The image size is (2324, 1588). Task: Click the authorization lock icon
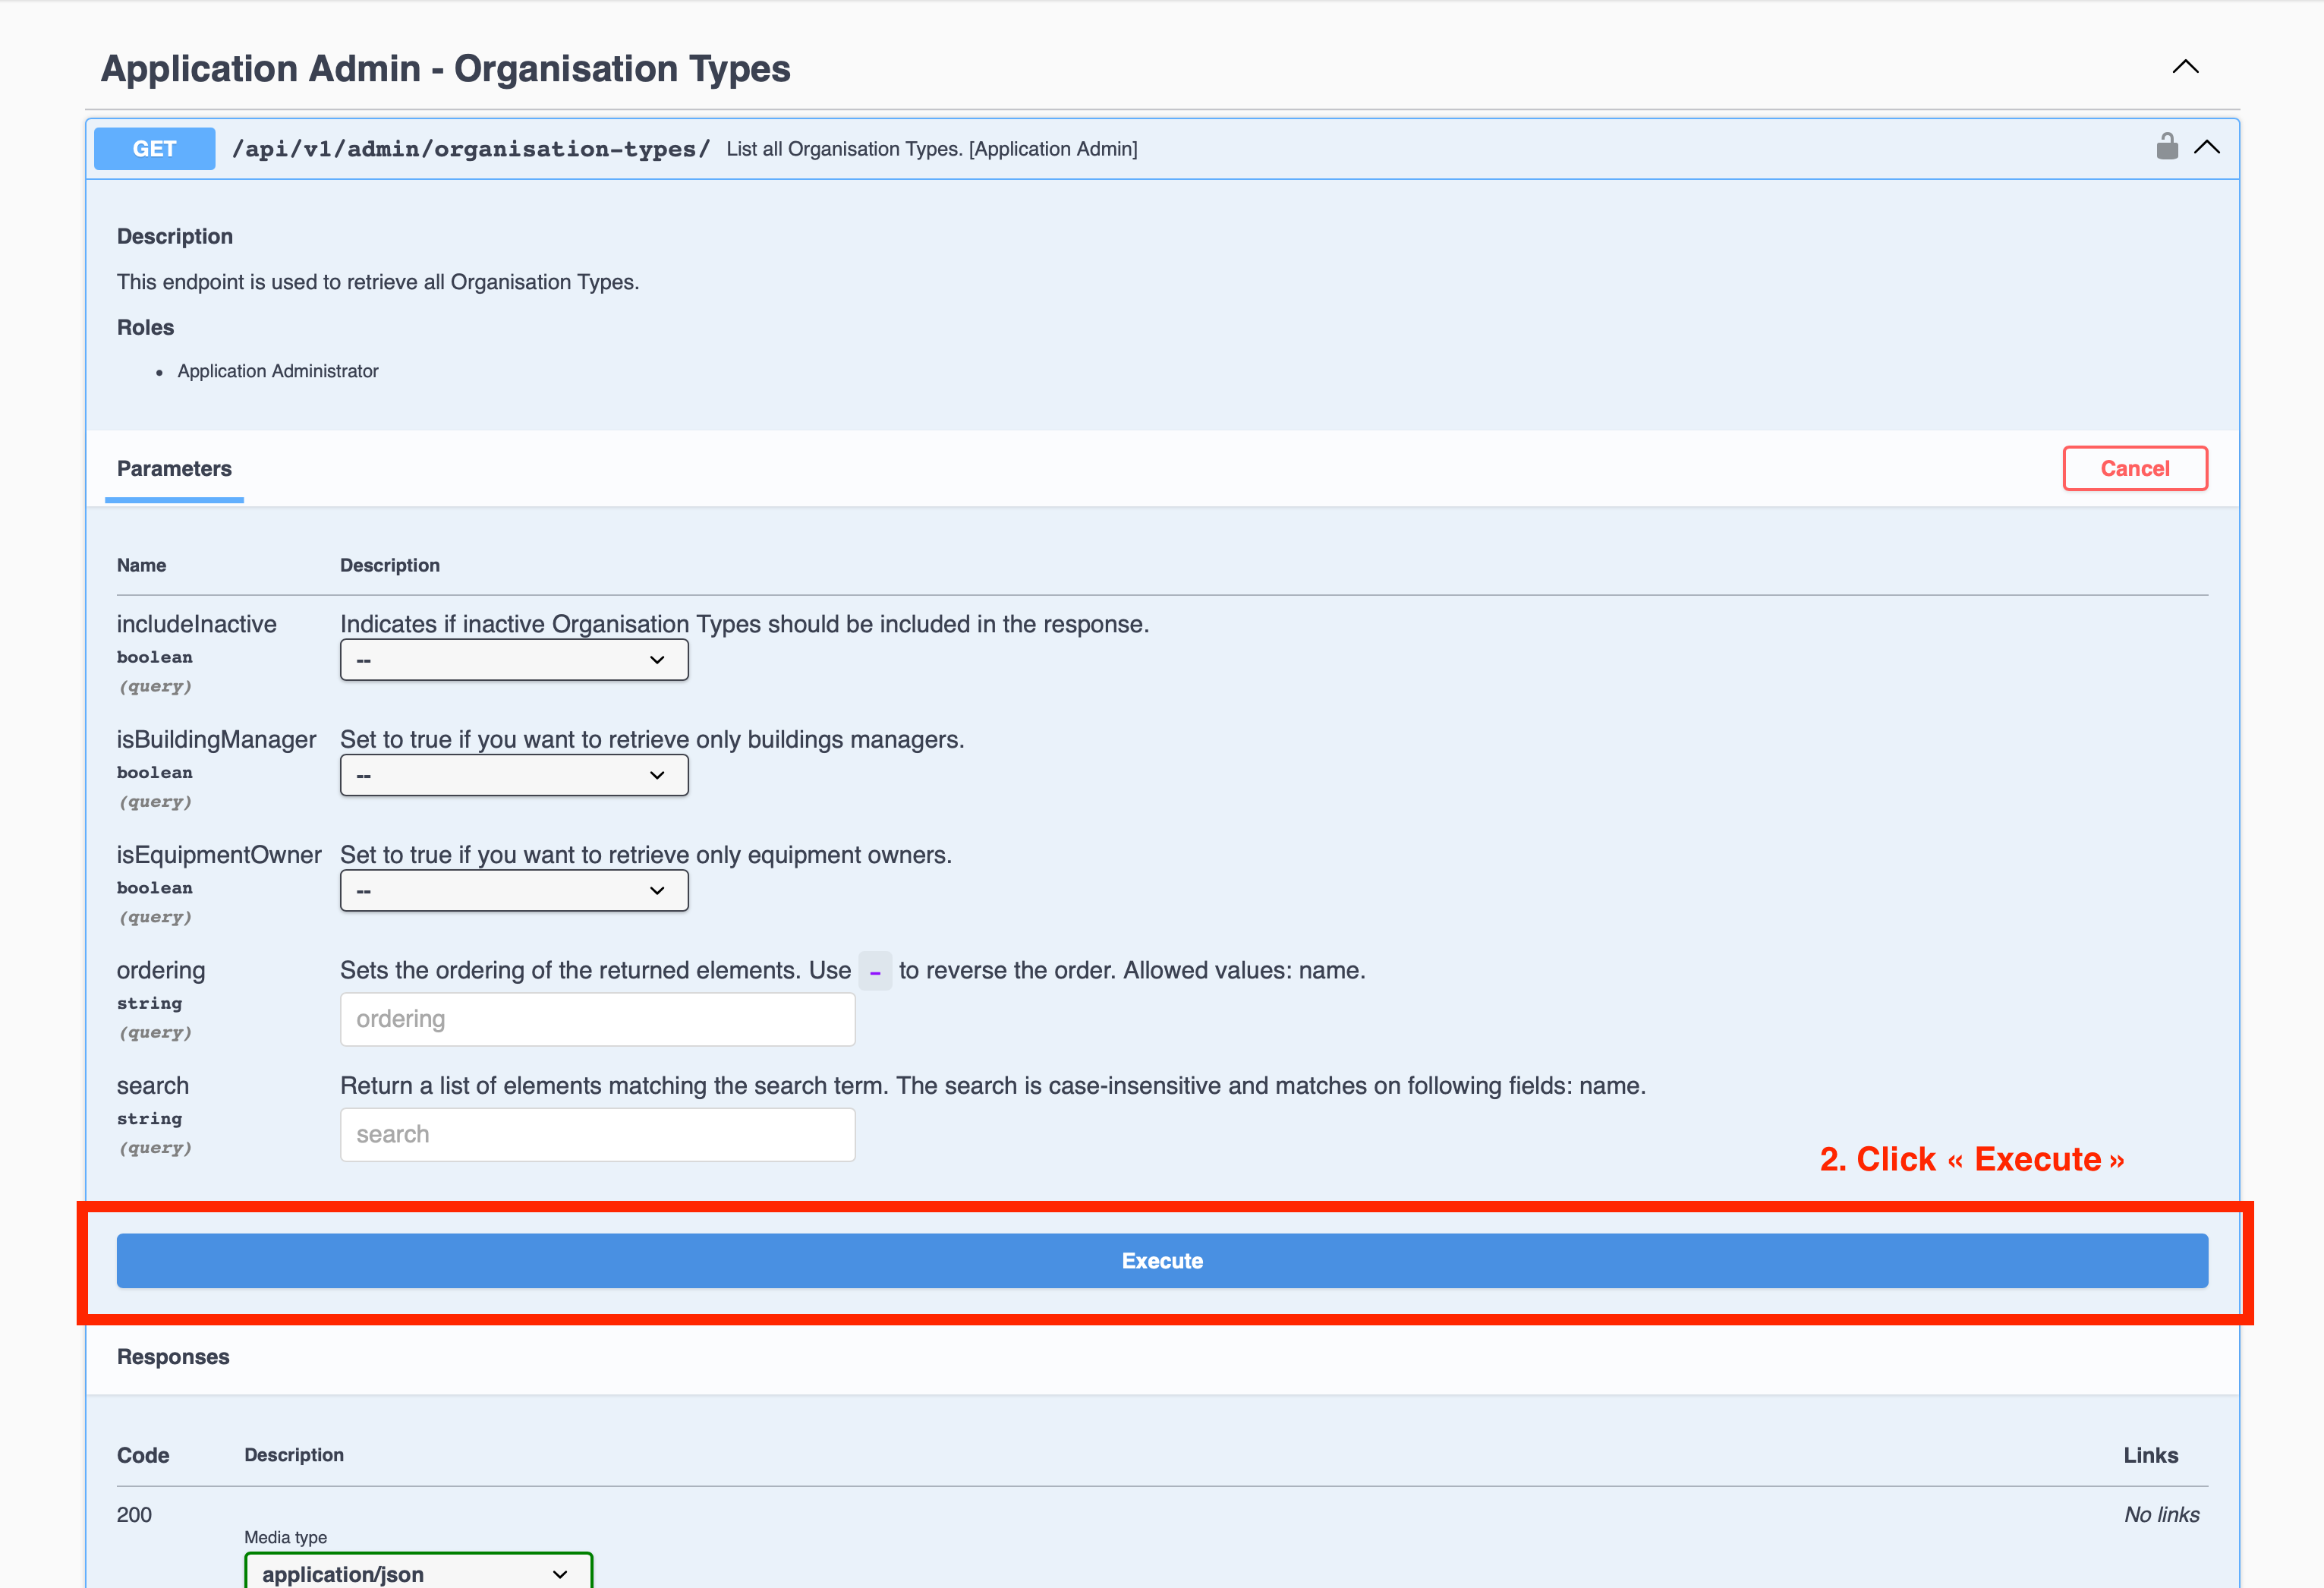click(x=2166, y=147)
